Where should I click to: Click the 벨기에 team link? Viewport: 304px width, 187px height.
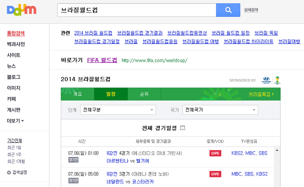(x=142, y=161)
